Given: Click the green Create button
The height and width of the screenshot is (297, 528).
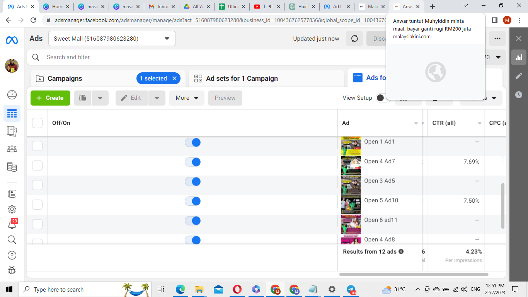Looking at the screenshot, I should (50, 98).
